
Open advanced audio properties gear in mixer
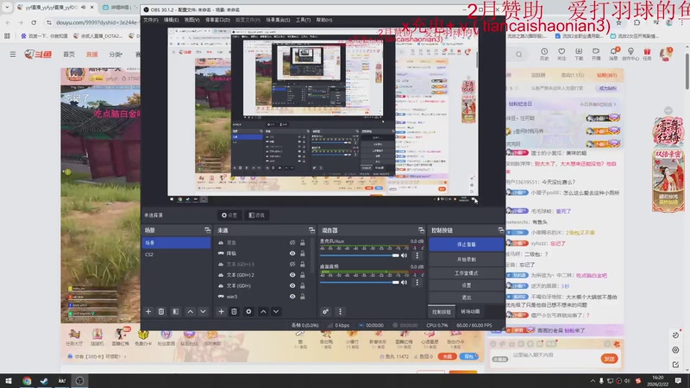(326, 311)
